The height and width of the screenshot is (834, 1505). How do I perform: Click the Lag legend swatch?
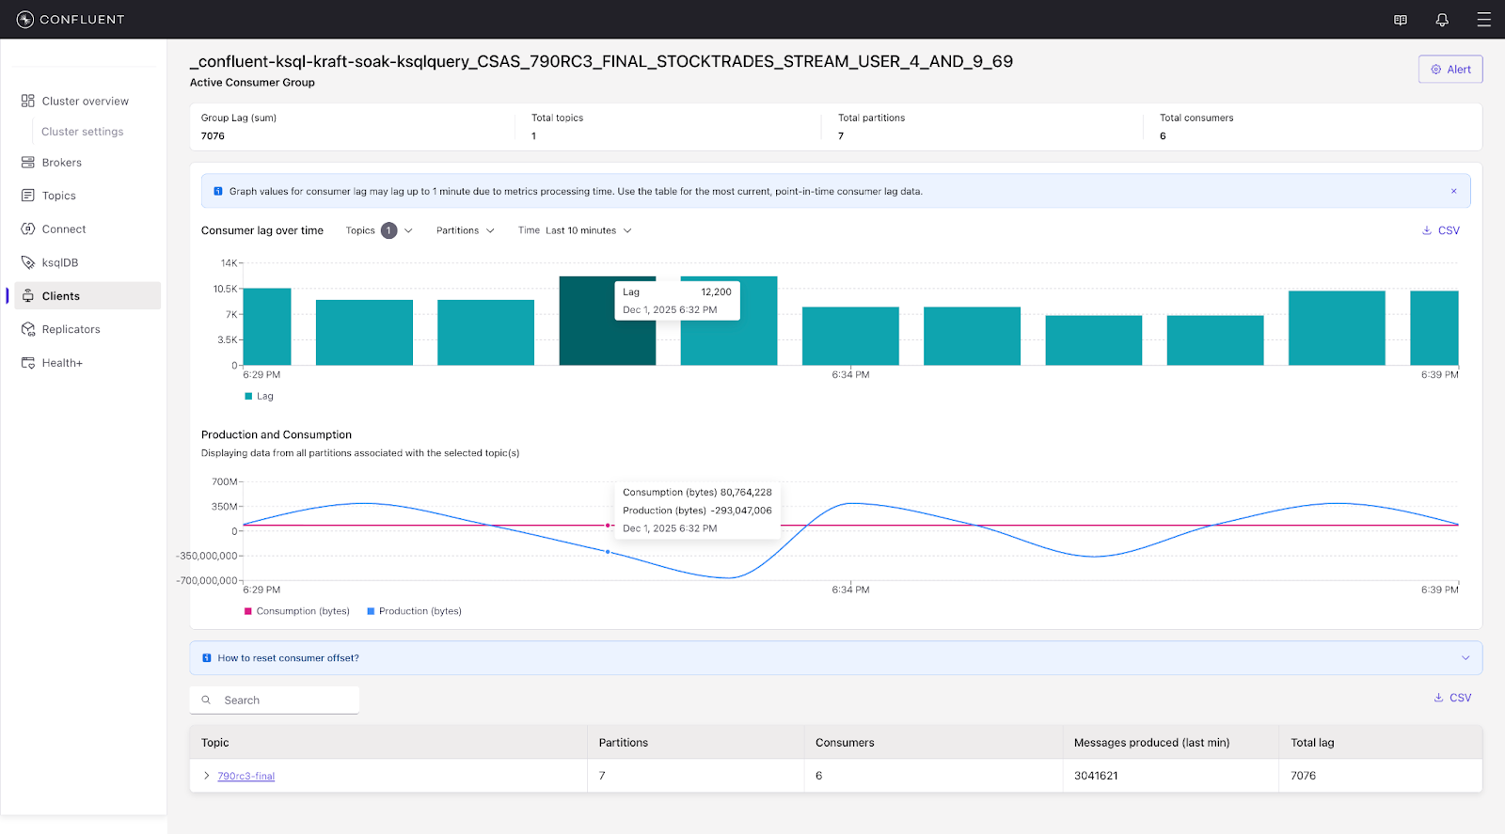coord(248,396)
